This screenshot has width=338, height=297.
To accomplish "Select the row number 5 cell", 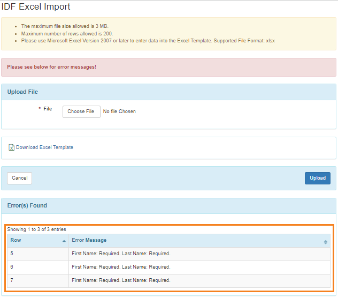I will (38, 254).
